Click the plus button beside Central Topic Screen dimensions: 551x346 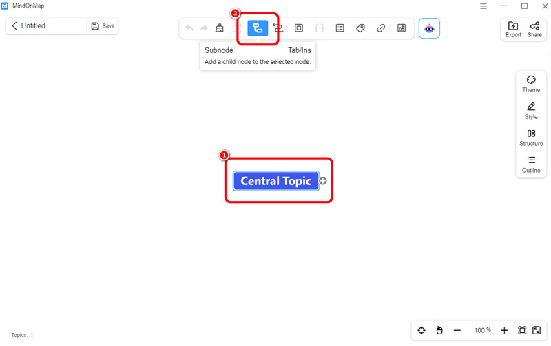[323, 181]
